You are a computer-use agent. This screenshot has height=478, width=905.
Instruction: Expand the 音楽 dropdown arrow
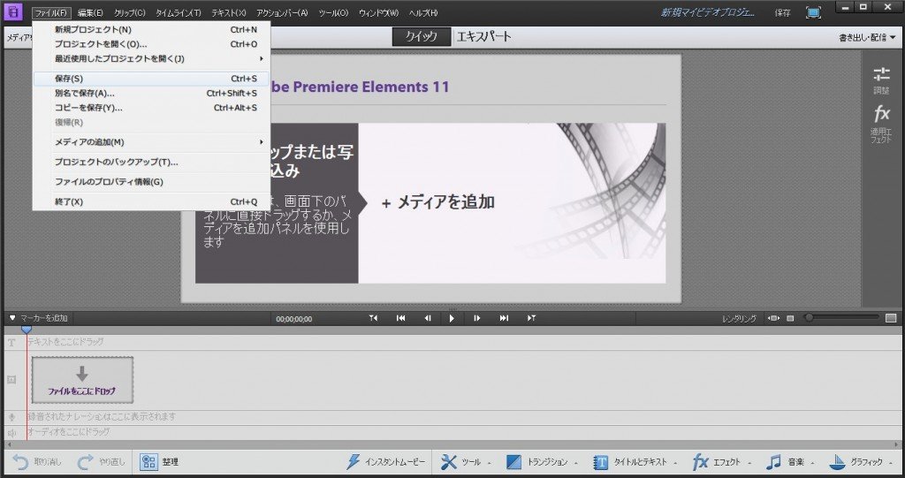point(812,463)
